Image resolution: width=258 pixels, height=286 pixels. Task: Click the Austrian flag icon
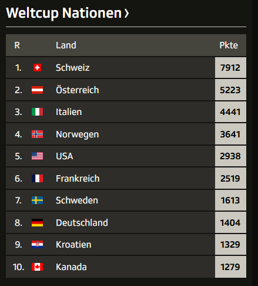[37, 90]
